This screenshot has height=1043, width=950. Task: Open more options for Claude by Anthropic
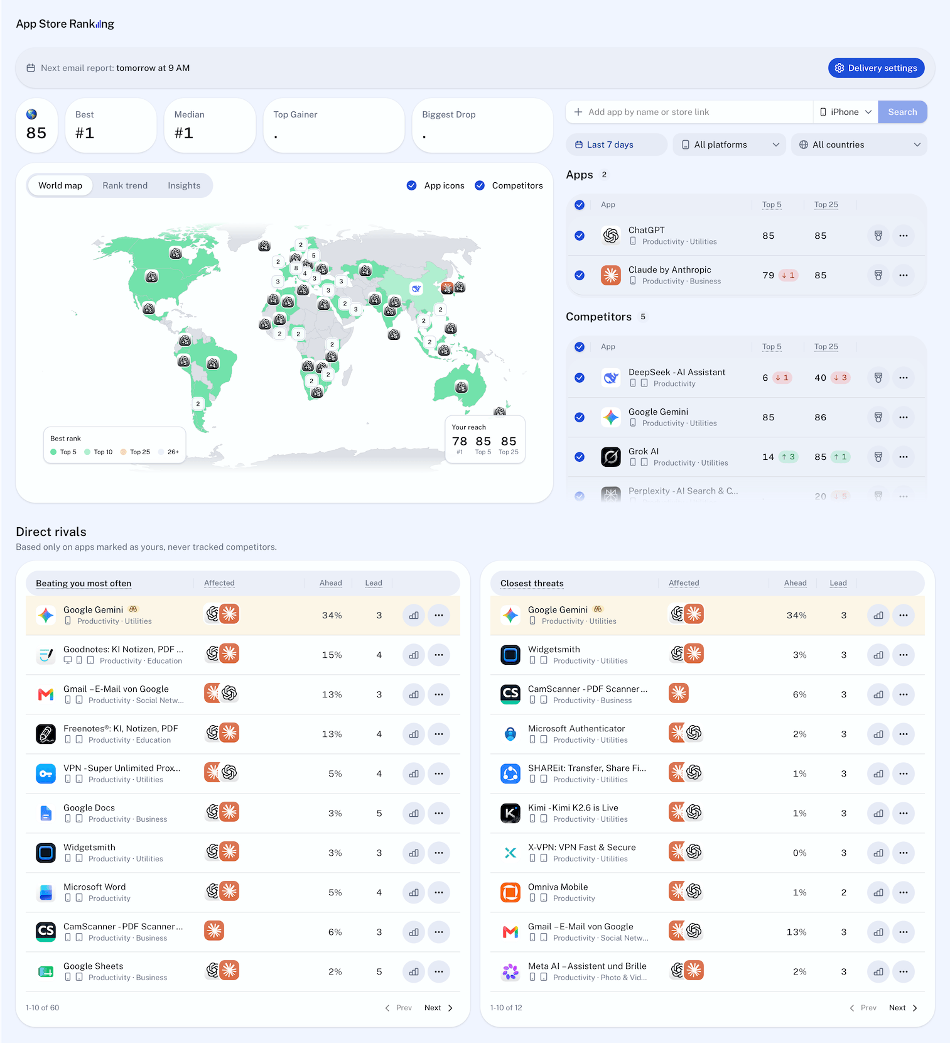coord(903,275)
